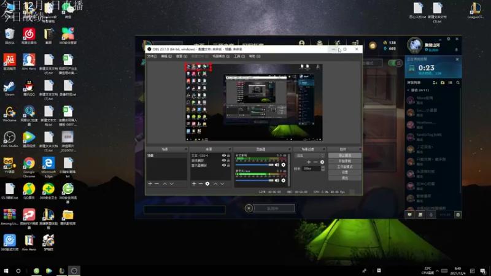491x276 pixels.
Task: Remove selected scene with the Scenes panel minus icon
Action: pyautogui.click(x=157, y=183)
